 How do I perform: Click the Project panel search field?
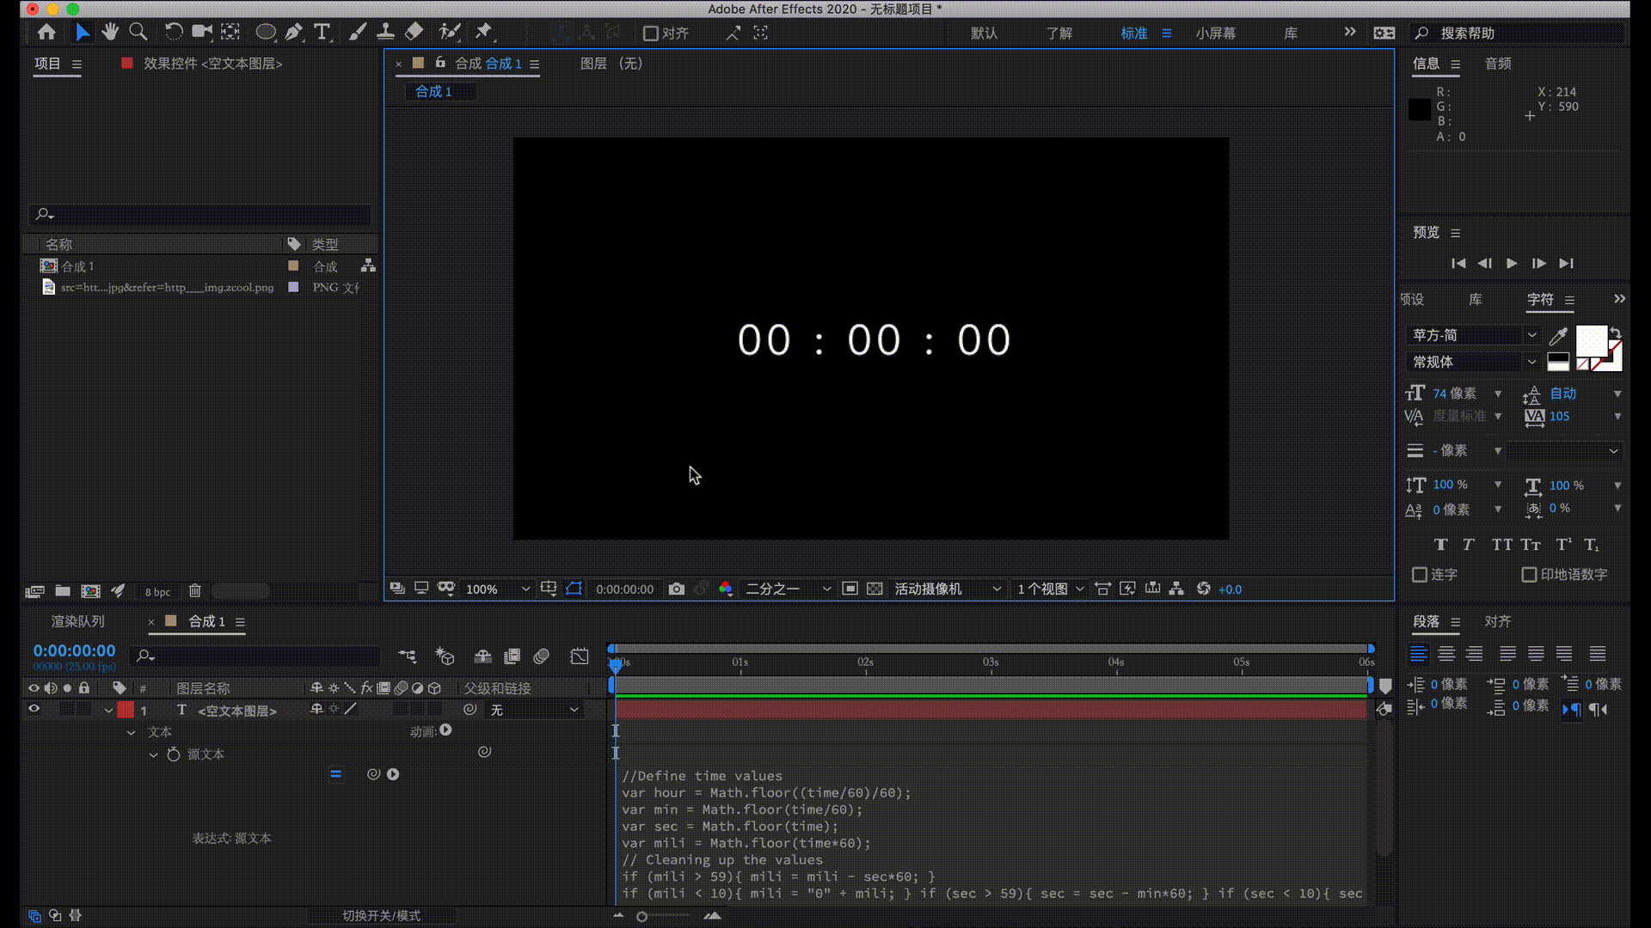point(199,214)
